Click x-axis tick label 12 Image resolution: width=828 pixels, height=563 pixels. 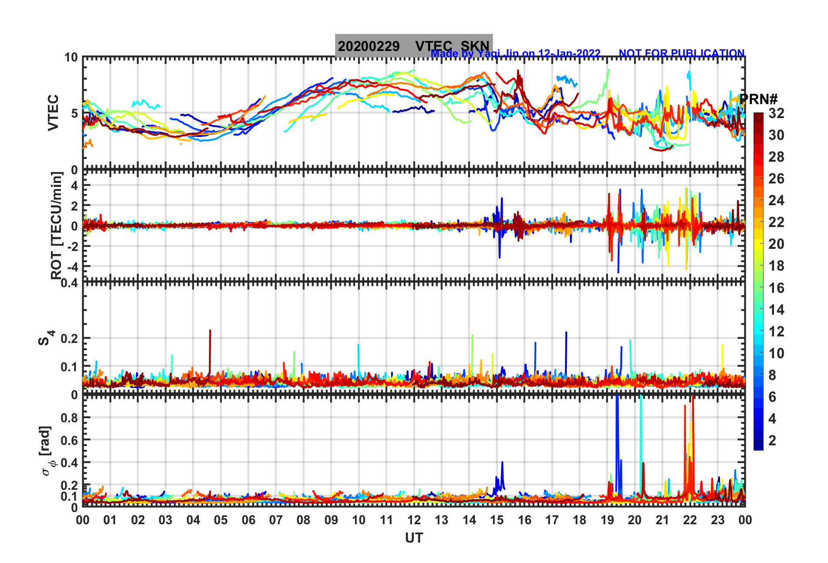point(414,520)
